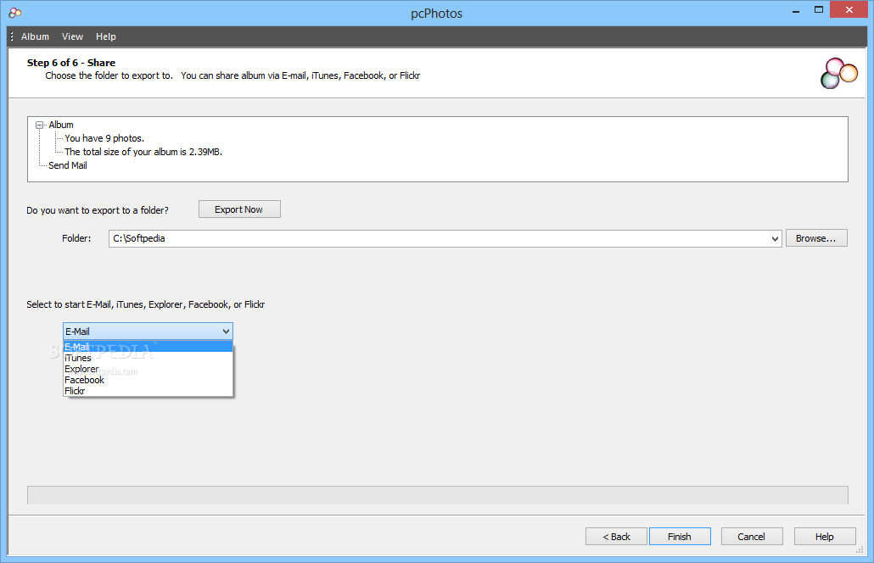Choose Explorer from the share list
This screenshot has height=563, width=874.
[x=148, y=369]
